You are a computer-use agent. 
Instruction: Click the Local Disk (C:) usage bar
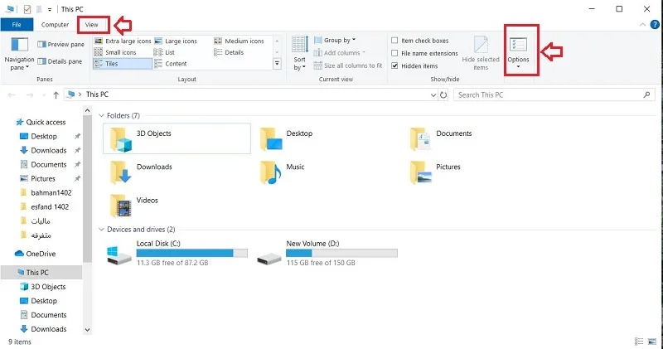[192, 253]
